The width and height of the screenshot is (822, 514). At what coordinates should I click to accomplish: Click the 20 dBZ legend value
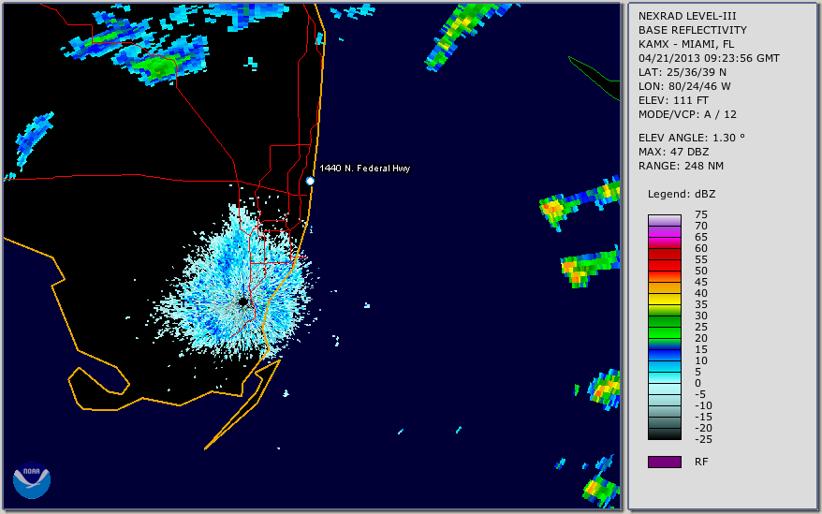701,338
